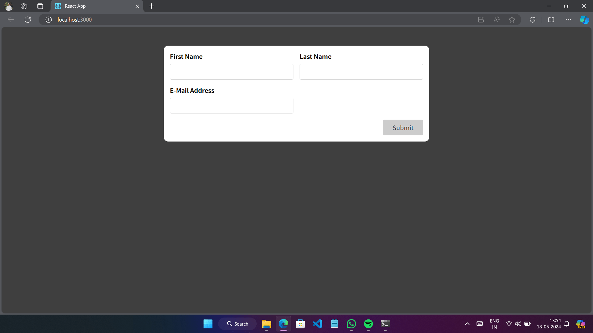Open Visual Studio Code from taskbar
Screen dimensions: 593x333
pos(318,324)
